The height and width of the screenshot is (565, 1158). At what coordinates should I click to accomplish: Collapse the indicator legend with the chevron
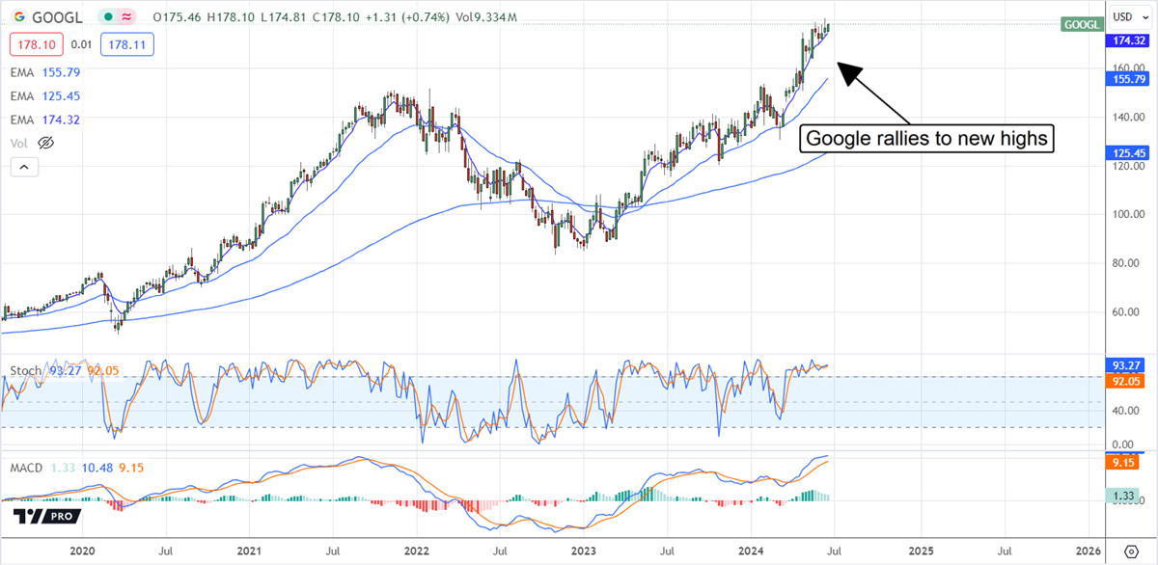pos(24,167)
